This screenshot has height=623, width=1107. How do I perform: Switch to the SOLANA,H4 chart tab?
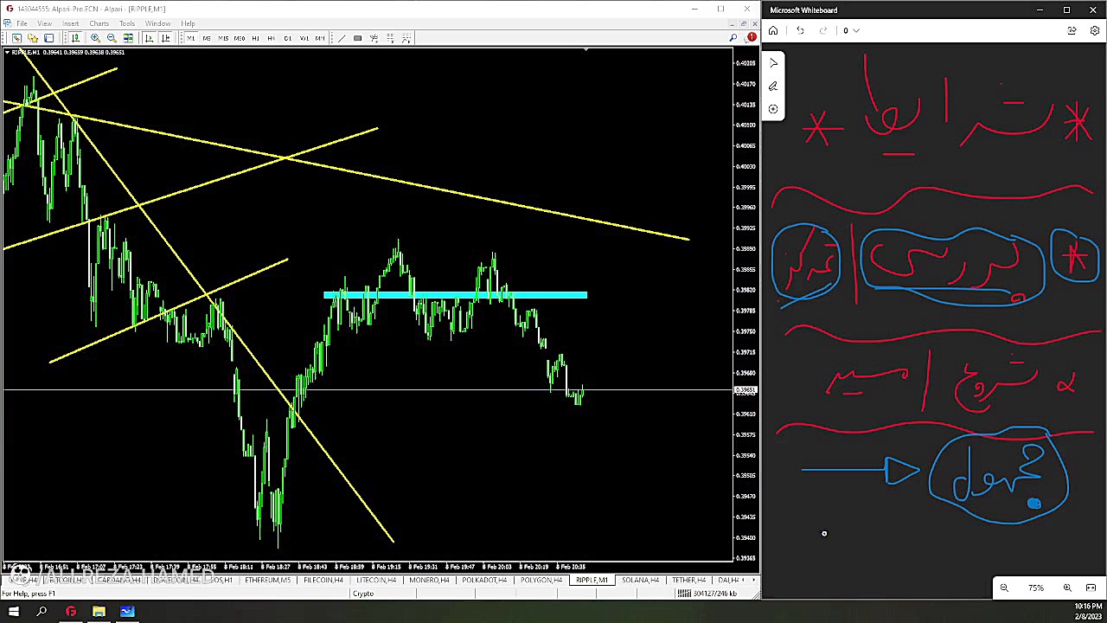[x=639, y=580]
